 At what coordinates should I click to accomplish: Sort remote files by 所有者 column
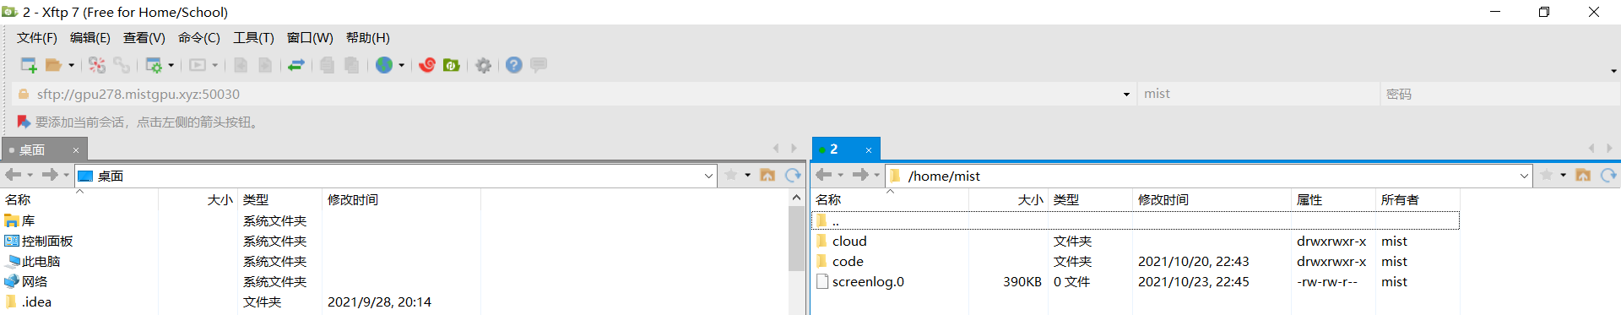click(1418, 200)
